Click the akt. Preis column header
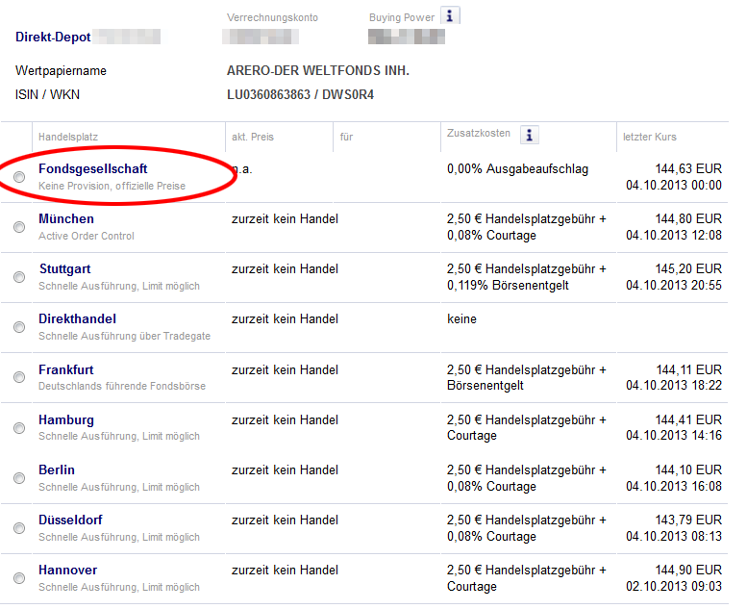The image size is (747, 609). click(253, 137)
